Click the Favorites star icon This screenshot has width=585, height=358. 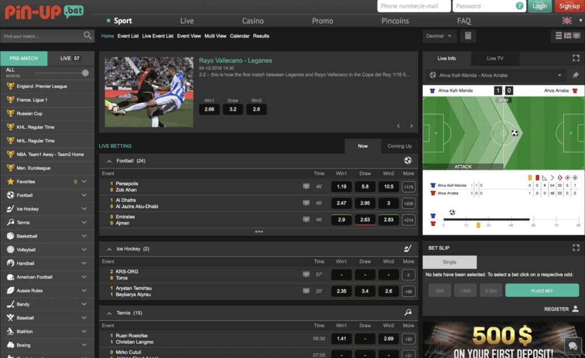coord(10,182)
